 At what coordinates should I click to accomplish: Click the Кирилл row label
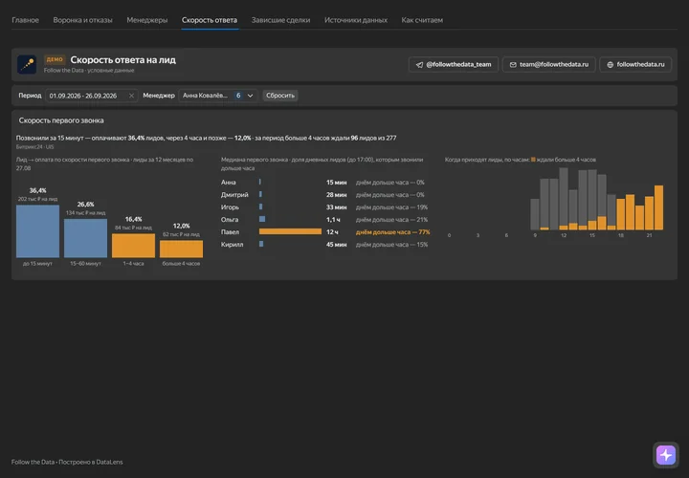[232, 245]
